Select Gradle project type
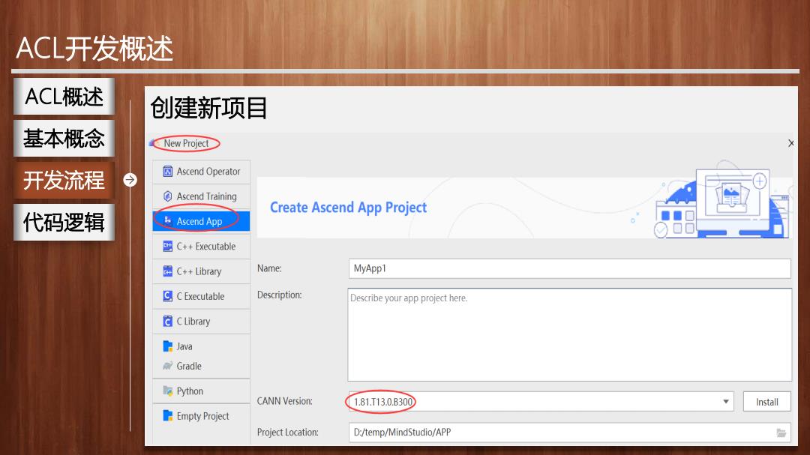810x455 pixels. coord(202,366)
